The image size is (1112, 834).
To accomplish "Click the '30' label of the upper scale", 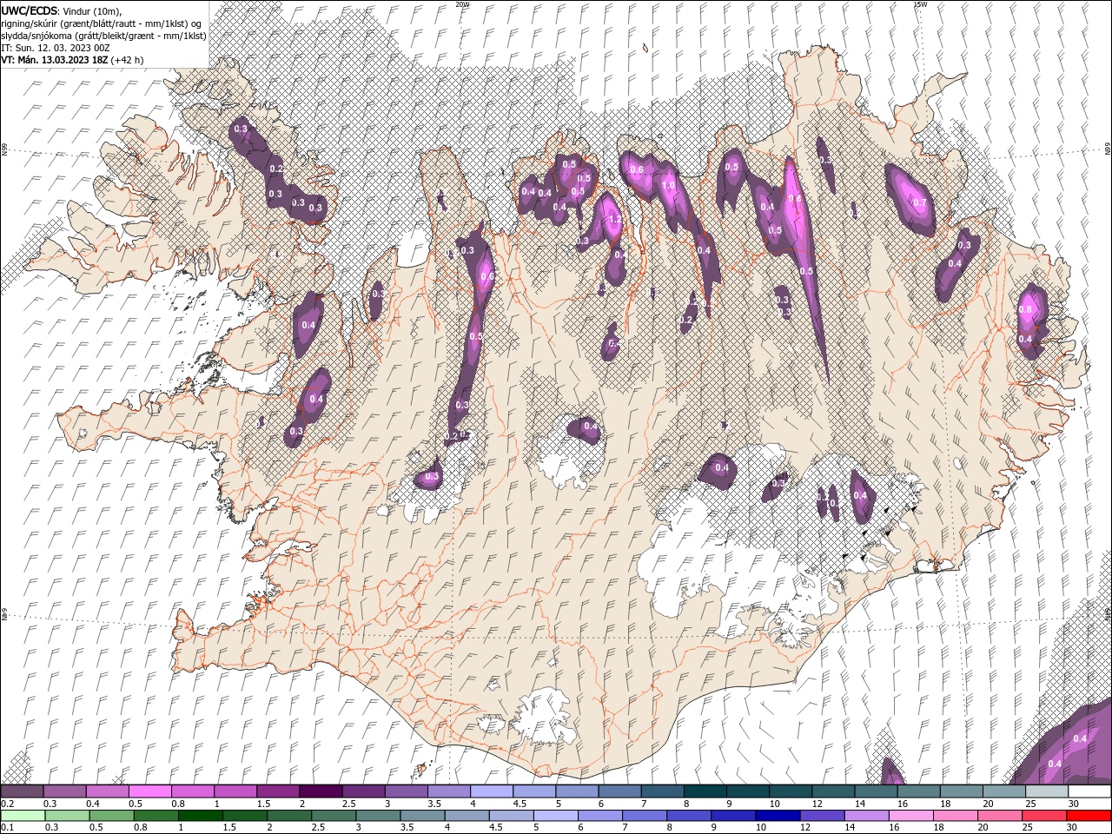I will pyautogui.click(x=1074, y=804).
